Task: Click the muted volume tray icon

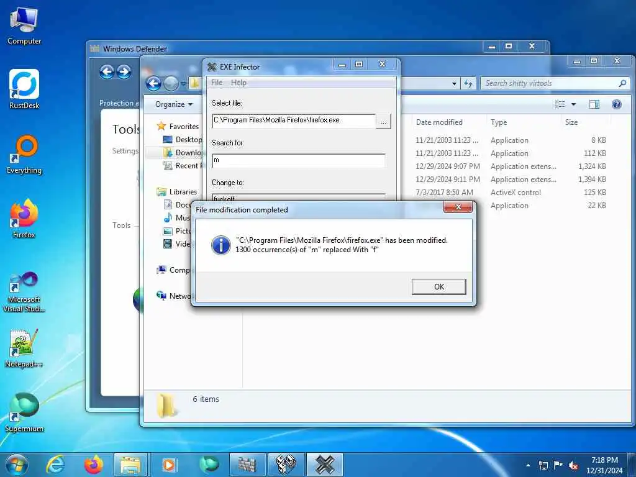Action: tap(573, 465)
